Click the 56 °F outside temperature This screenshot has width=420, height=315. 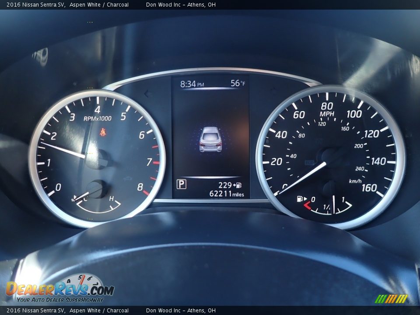pos(238,83)
